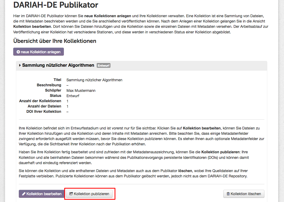Click the "Anzahl der Dateien" count value

(x=67, y=106)
